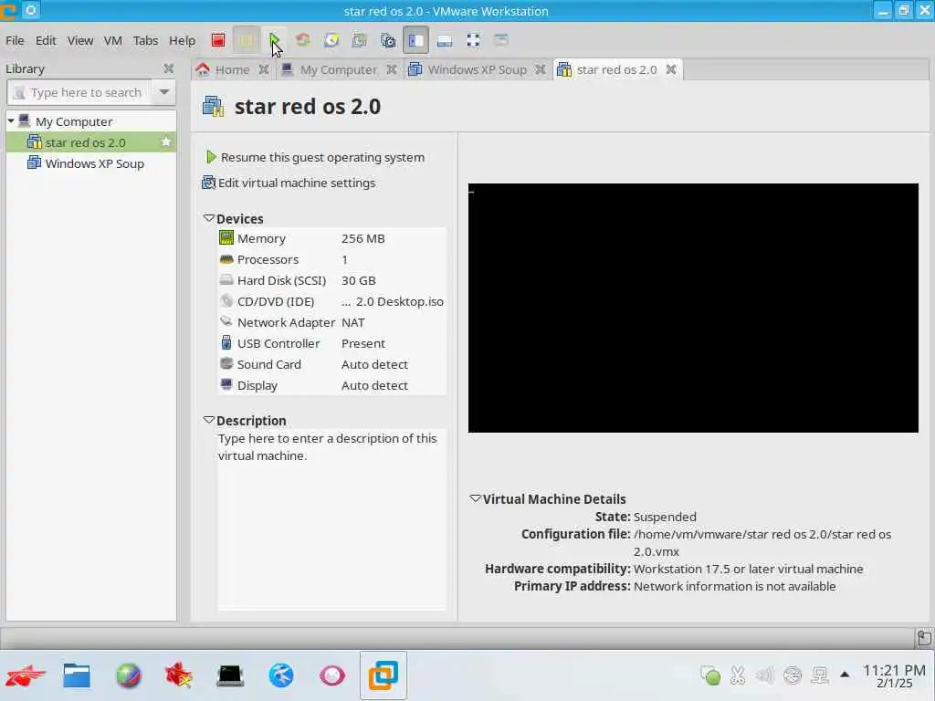Viewport: 935px width, 701px height.
Task: Select the CD/DVD (IDE) device row
Action: coord(331,301)
